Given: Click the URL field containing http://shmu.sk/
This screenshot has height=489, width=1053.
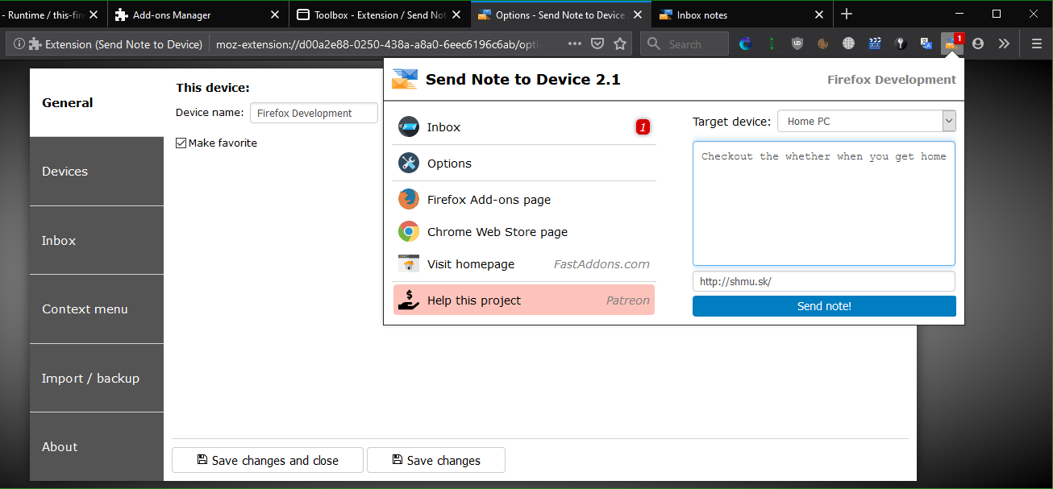Looking at the screenshot, I should click(x=824, y=281).
